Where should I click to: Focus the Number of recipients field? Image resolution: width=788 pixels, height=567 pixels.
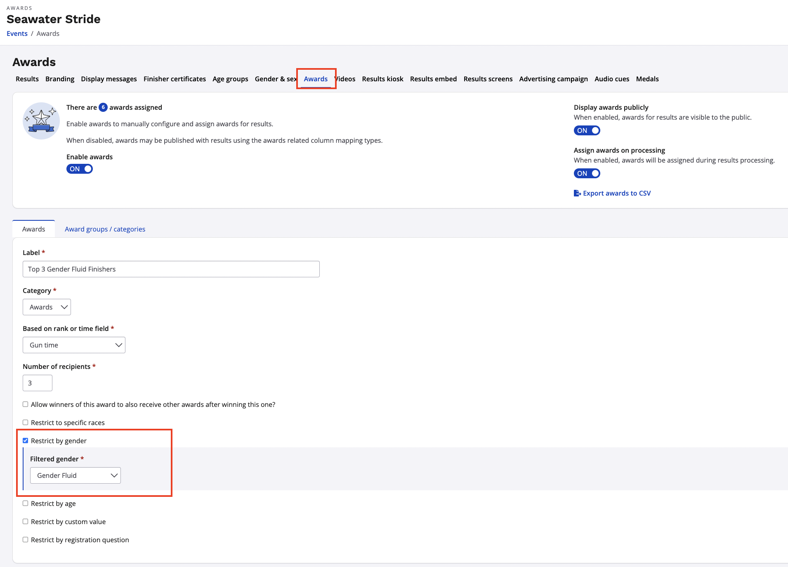click(x=38, y=383)
